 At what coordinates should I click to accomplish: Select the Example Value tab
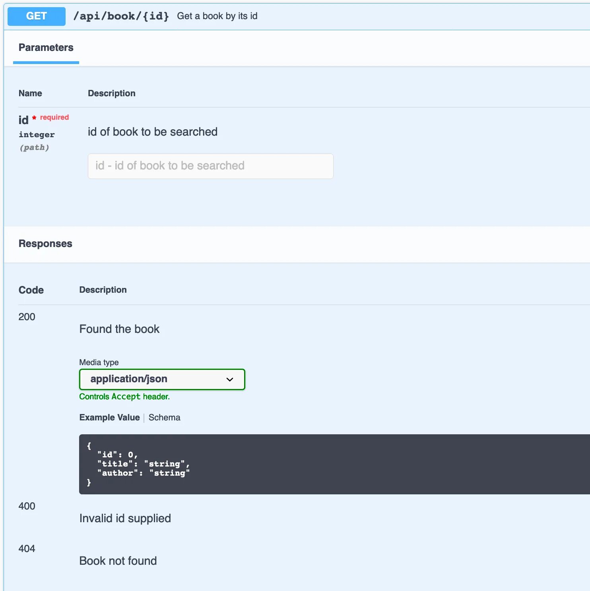pos(109,418)
